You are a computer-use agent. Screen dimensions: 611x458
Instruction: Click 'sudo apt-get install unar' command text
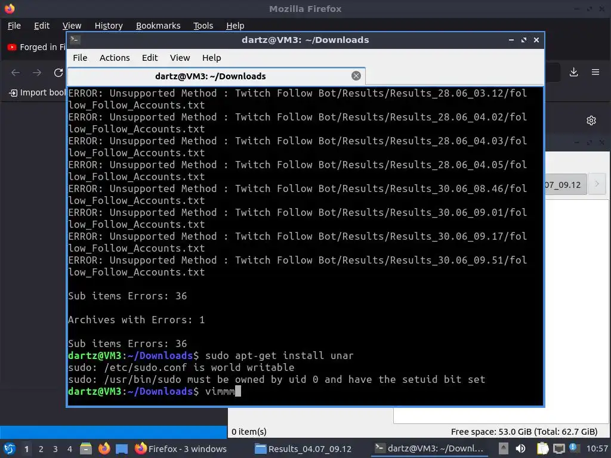279,355
